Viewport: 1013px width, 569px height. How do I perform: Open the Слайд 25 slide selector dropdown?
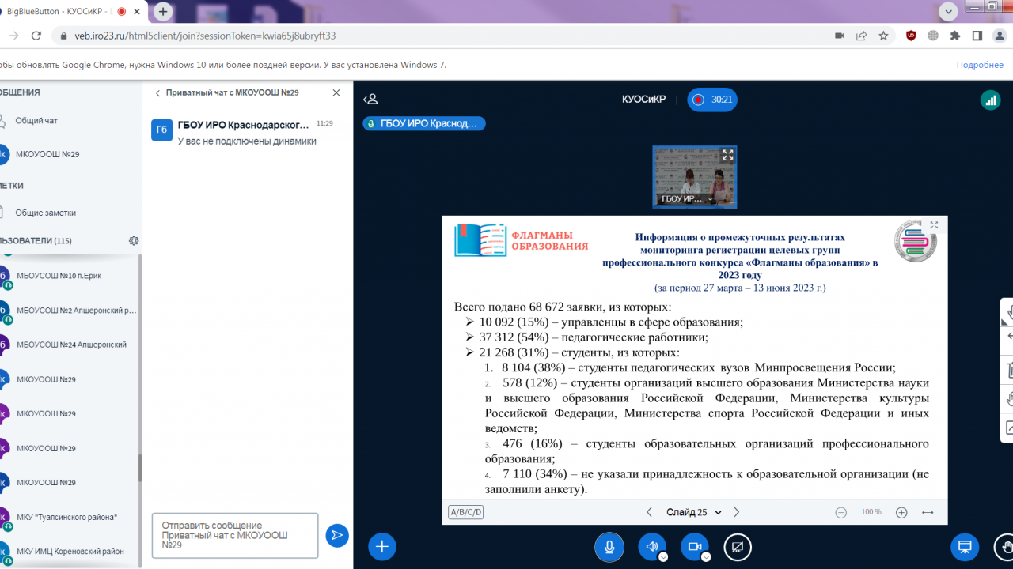(694, 512)
